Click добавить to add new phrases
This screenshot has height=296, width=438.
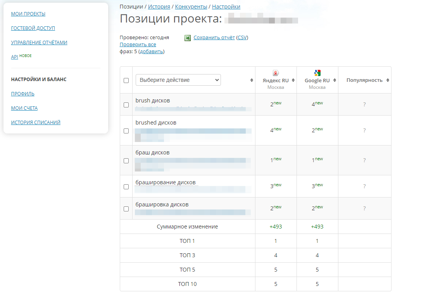coord(153,51)
